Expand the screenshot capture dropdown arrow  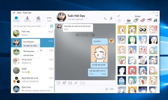pos(85,83)
